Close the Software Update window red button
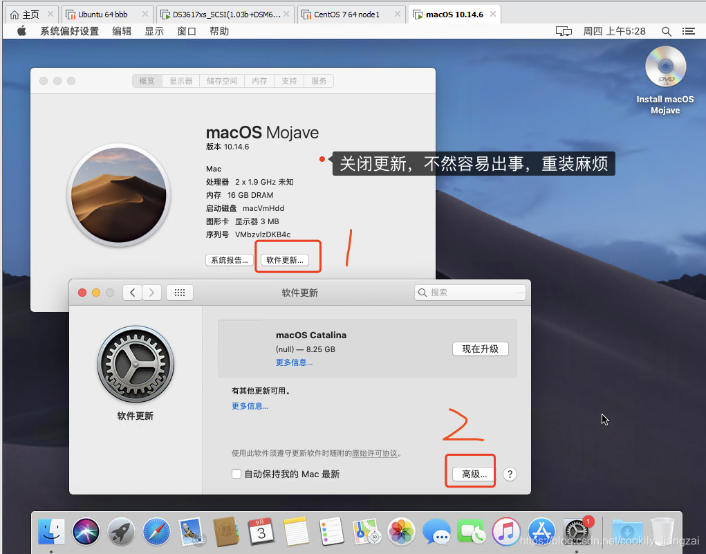This screenshot has height=554, width=706. click(x=82, y=293)
